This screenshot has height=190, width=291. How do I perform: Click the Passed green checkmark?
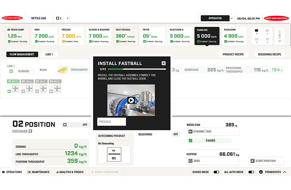pos(190,140)
